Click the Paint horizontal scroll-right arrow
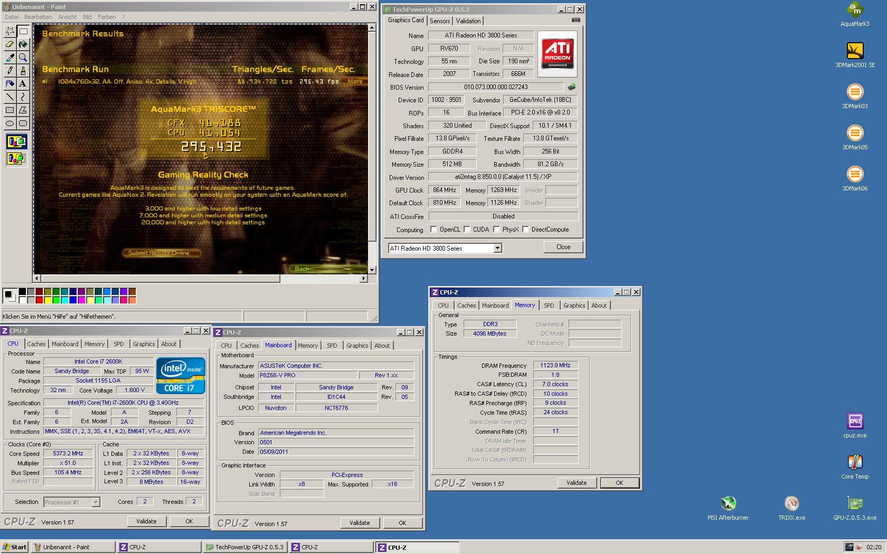Viewport: 887px width, 554px height. (363, 278)
